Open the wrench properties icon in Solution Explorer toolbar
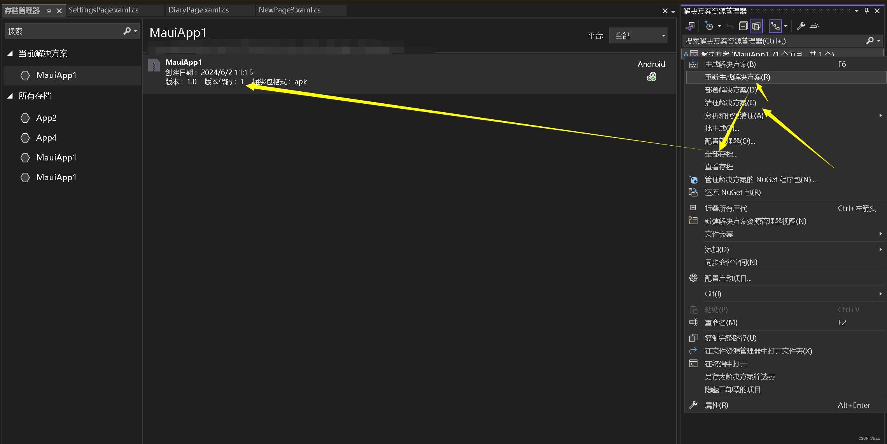887x444 pixels. [801, 26]
